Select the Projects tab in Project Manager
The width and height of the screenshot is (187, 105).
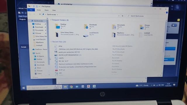tap(22, 19)
